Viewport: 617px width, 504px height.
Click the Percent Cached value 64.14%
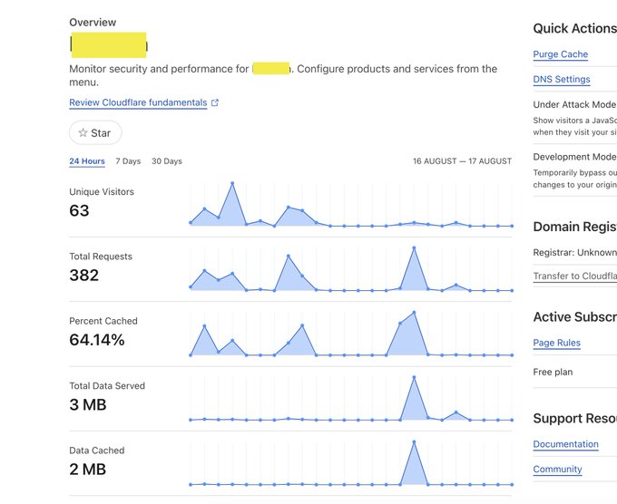(97, 340)
